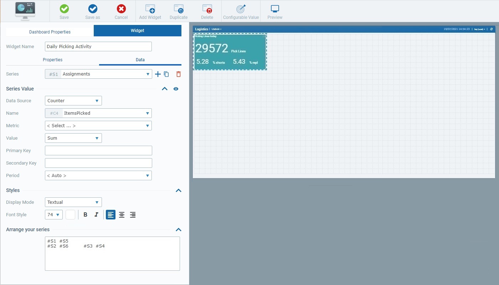Open the Period dropdown
Screen dimensions: 499x285
[98, 176]
